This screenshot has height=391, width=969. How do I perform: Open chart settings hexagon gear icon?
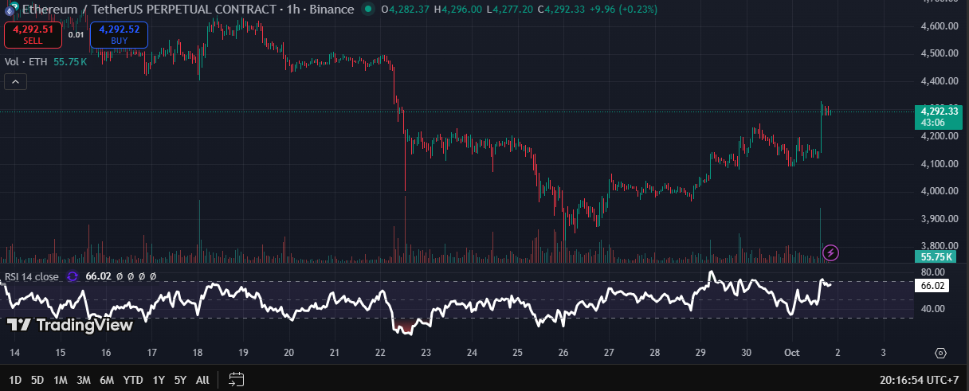tap(940, 353)
